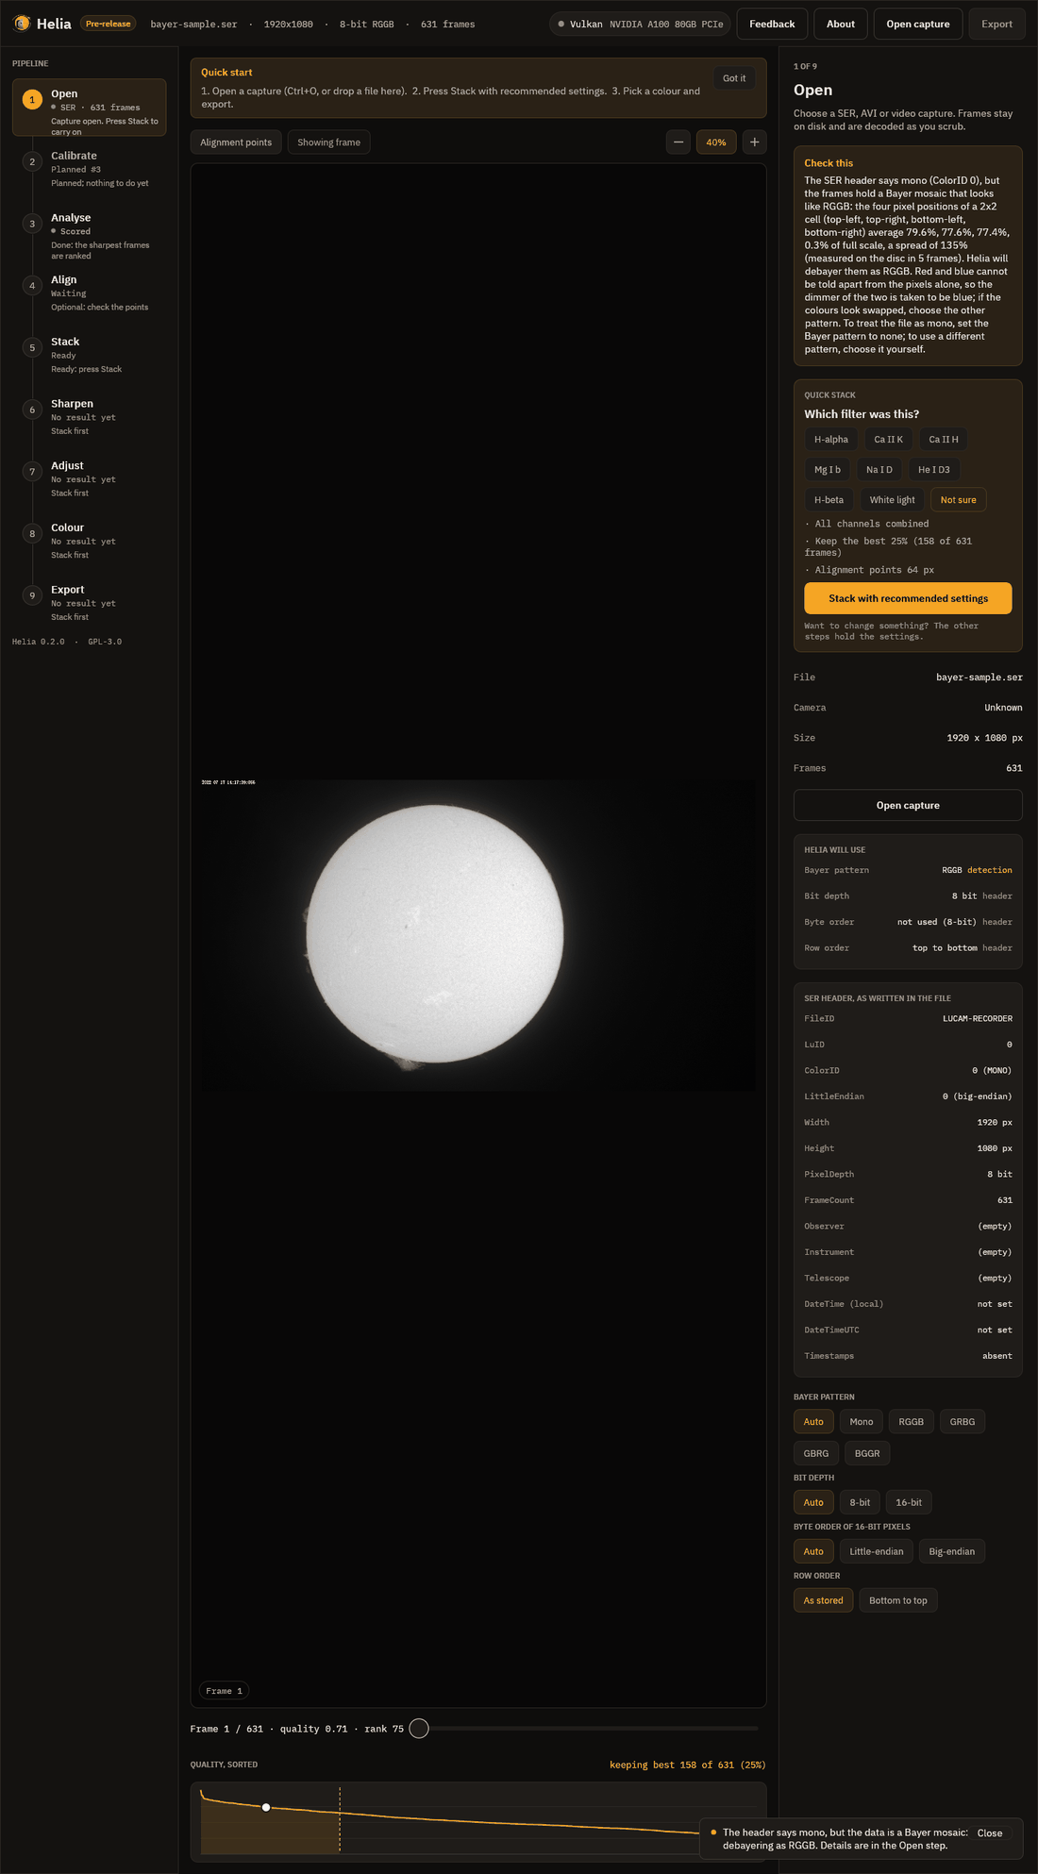This screenshot has width=1038, height=1874.
Task: Choose the H-beta filter chip
Action: [x=829, y=500]
